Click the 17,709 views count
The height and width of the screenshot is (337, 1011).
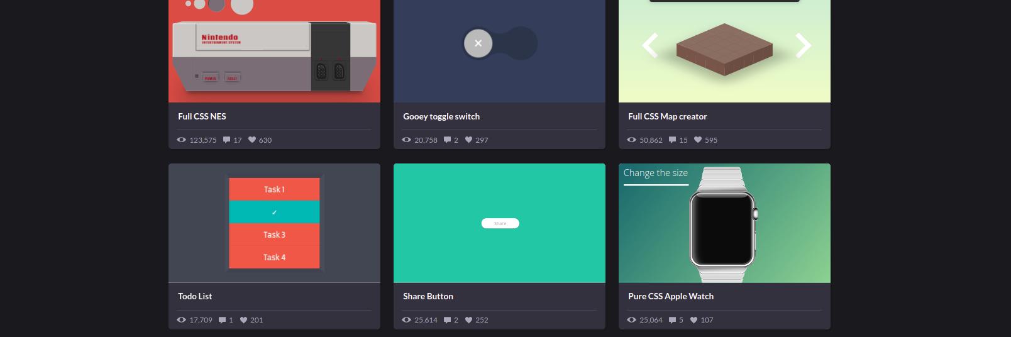201,320
